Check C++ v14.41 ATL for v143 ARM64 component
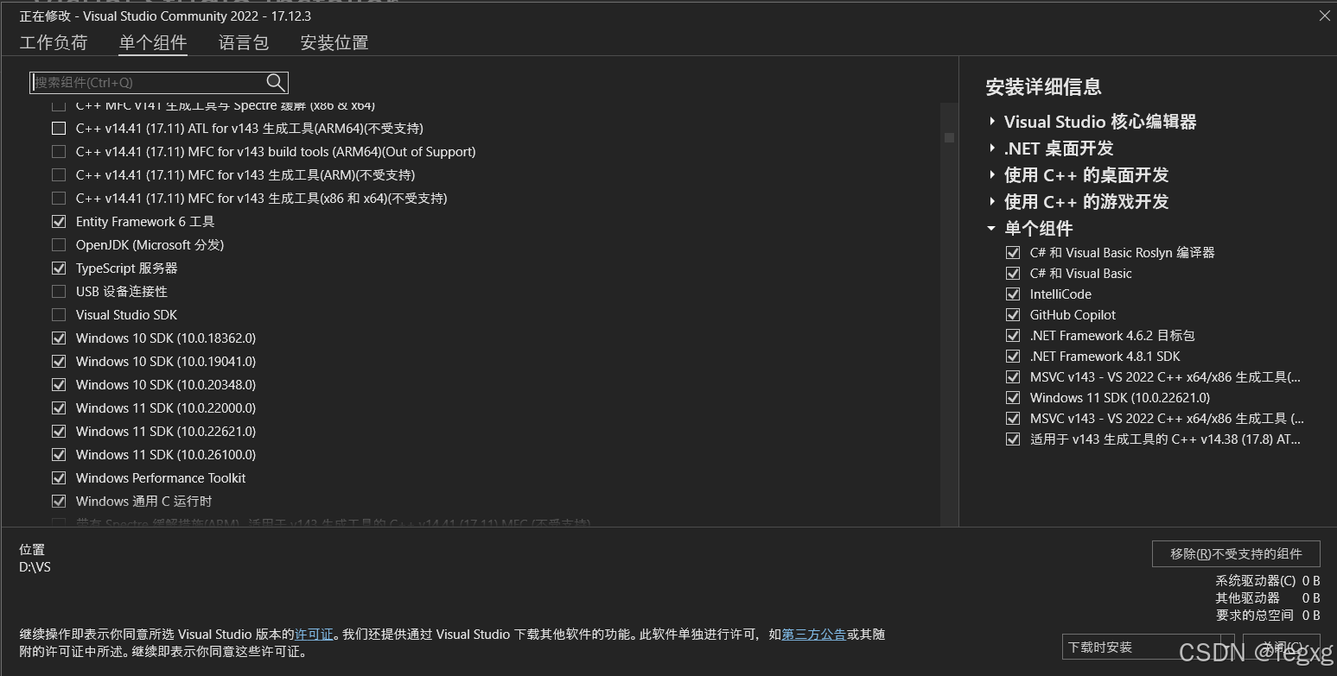The height and width of the screenshot is (676, 1337). pyautogui.click(x=59, y=129)
